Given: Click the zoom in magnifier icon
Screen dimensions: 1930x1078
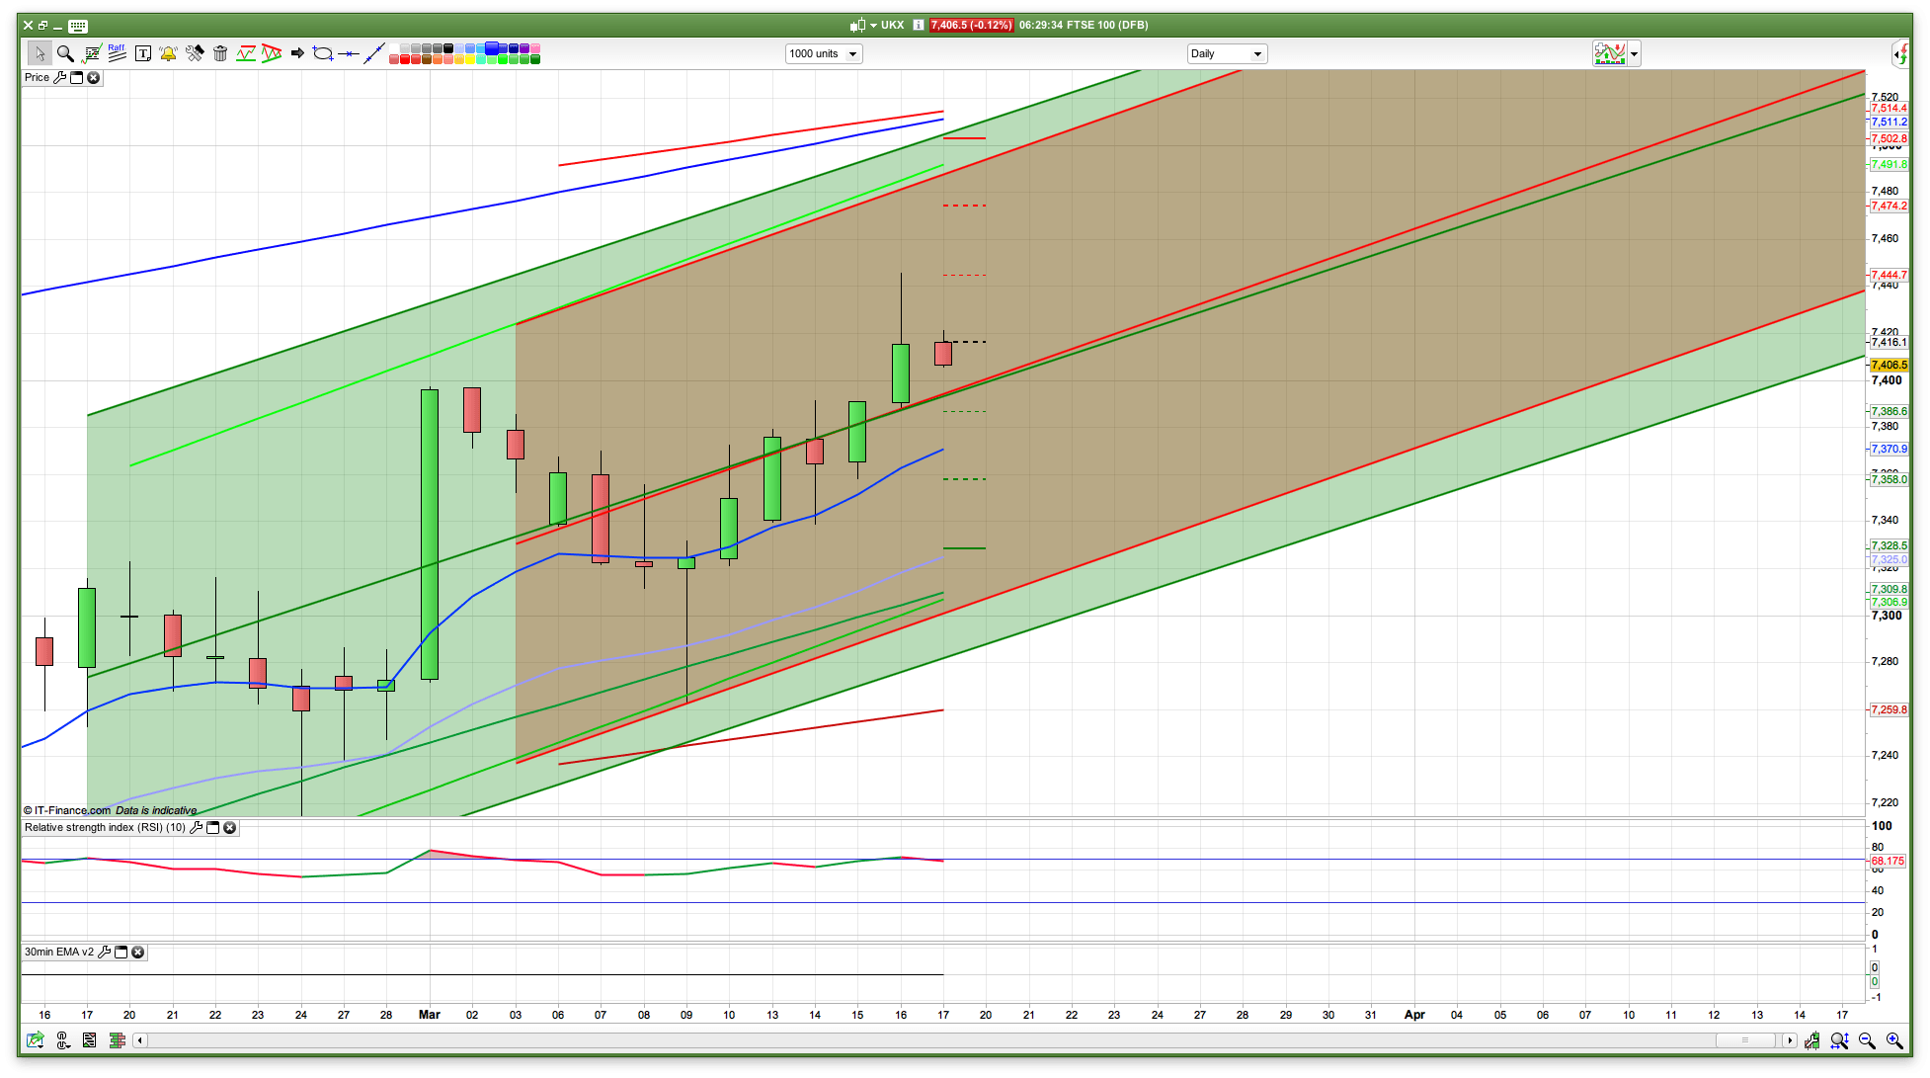Looking at the screenshot, I should point(1894,1040).
